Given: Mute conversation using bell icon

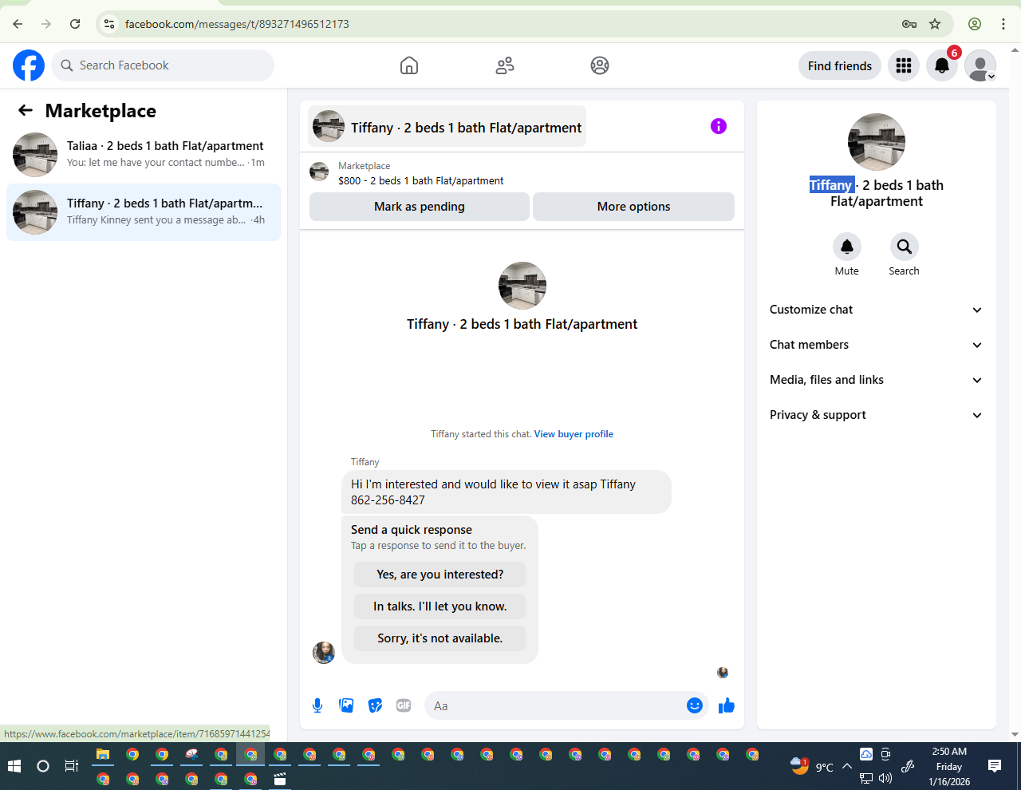Looking at the screenshot, I should click(847, 247).
